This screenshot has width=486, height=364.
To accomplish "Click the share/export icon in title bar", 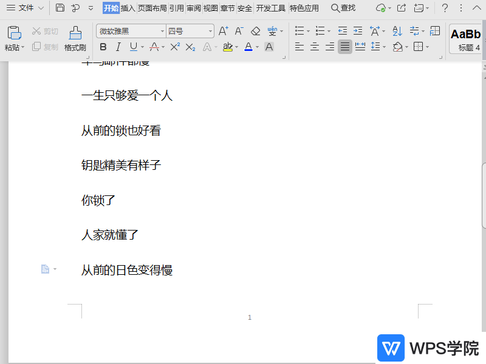I will pyautogui.click(x=402, y=8).
